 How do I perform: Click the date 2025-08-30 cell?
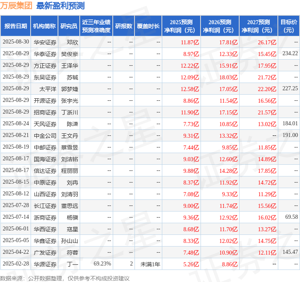click(x=16, y=42)
